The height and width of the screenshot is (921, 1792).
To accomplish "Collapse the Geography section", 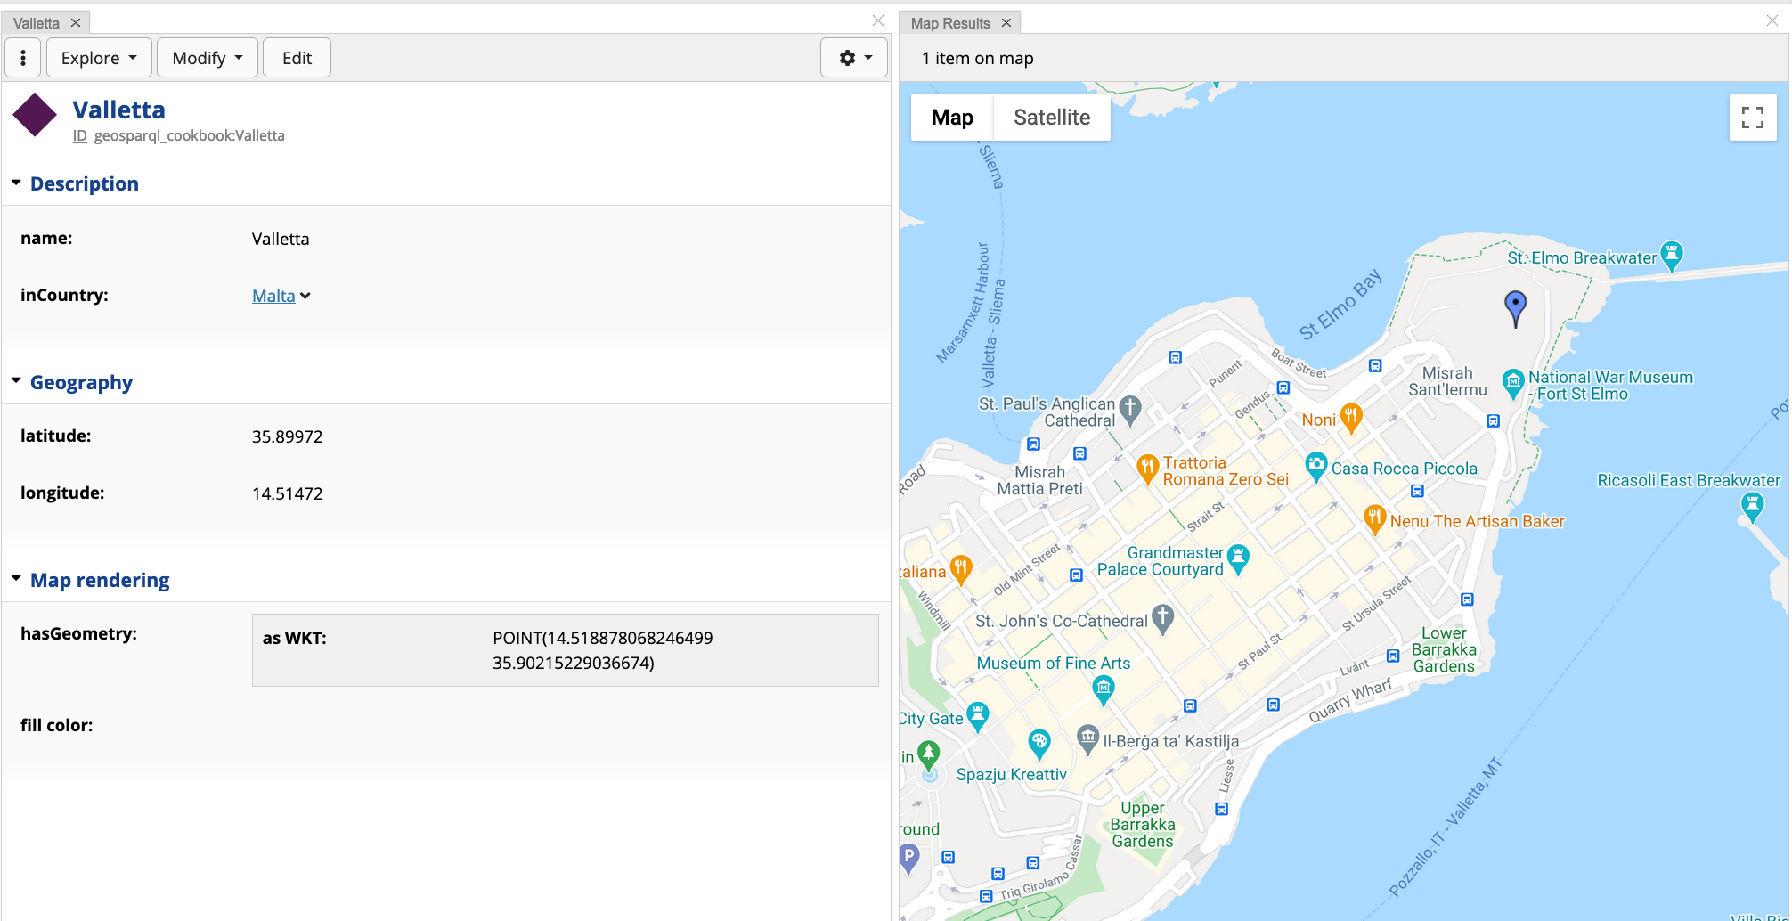I will (17, 382).
